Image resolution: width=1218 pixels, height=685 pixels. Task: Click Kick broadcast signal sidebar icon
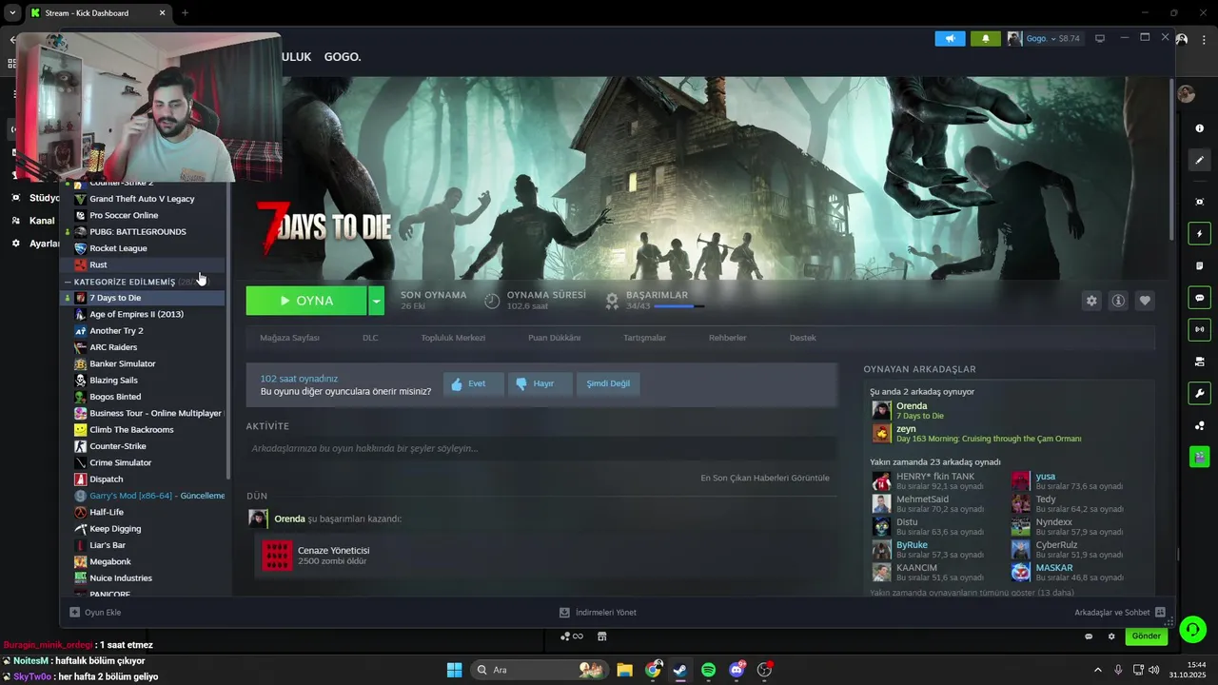coord(1199,330)
